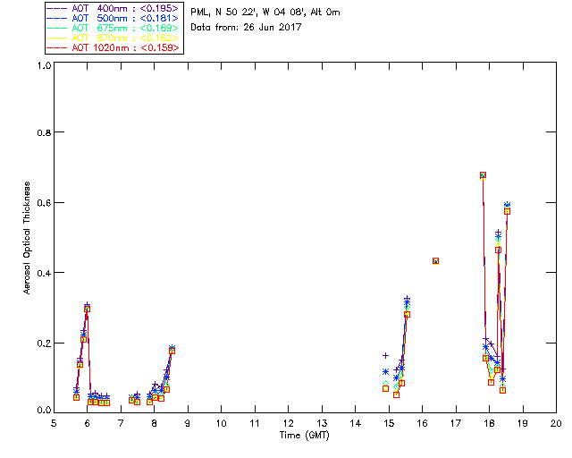
Task: Click the 0.4 tick label on y-axis
Action: (x=43, y=273)
